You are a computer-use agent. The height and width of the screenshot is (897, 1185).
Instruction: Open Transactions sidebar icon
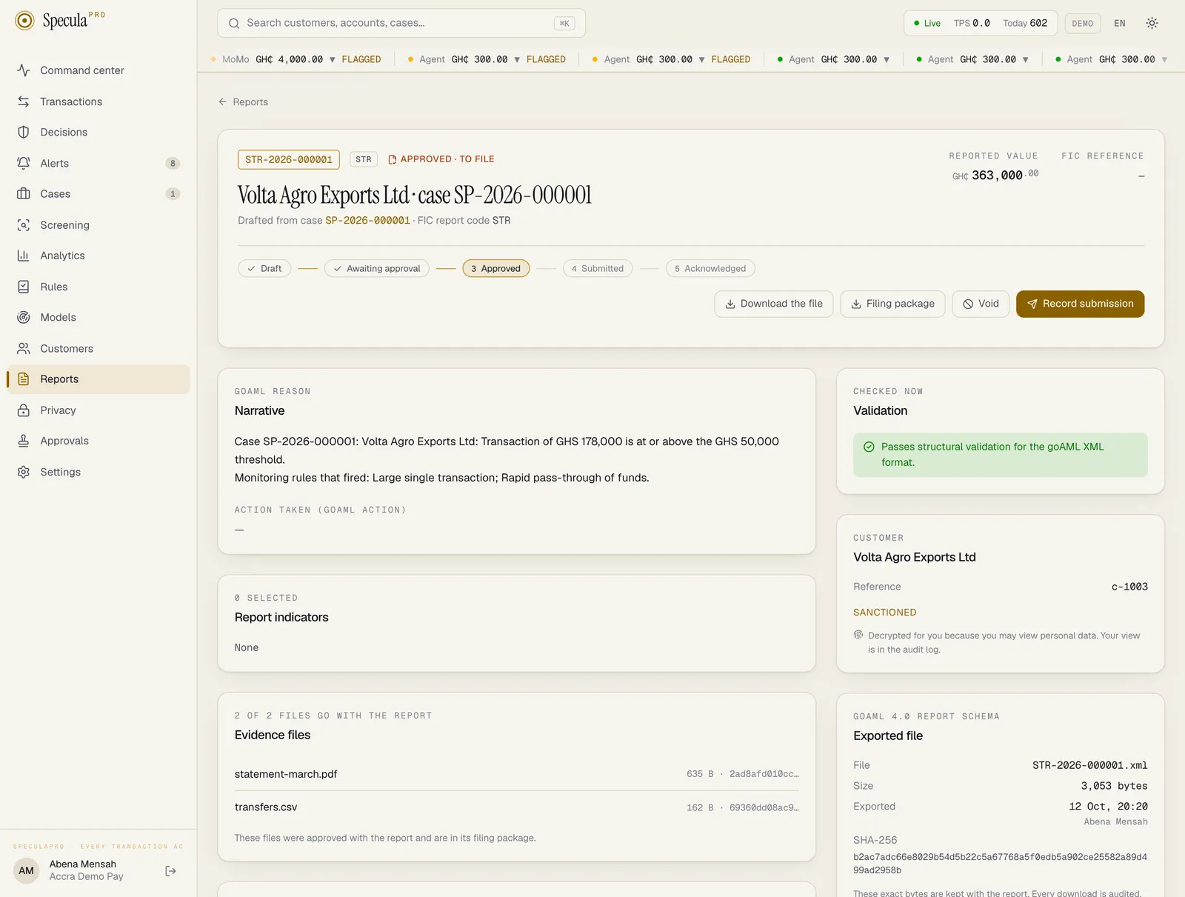pos(24,101)
